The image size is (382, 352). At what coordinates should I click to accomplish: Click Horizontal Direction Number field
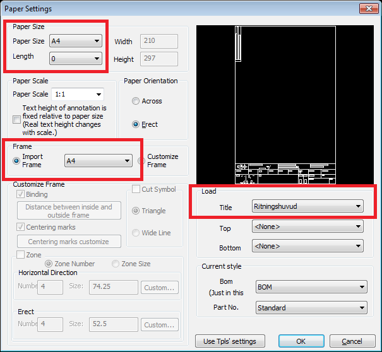pos(50,287)
